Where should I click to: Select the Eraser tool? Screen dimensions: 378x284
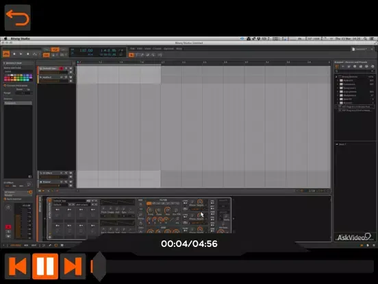[148, 55]
